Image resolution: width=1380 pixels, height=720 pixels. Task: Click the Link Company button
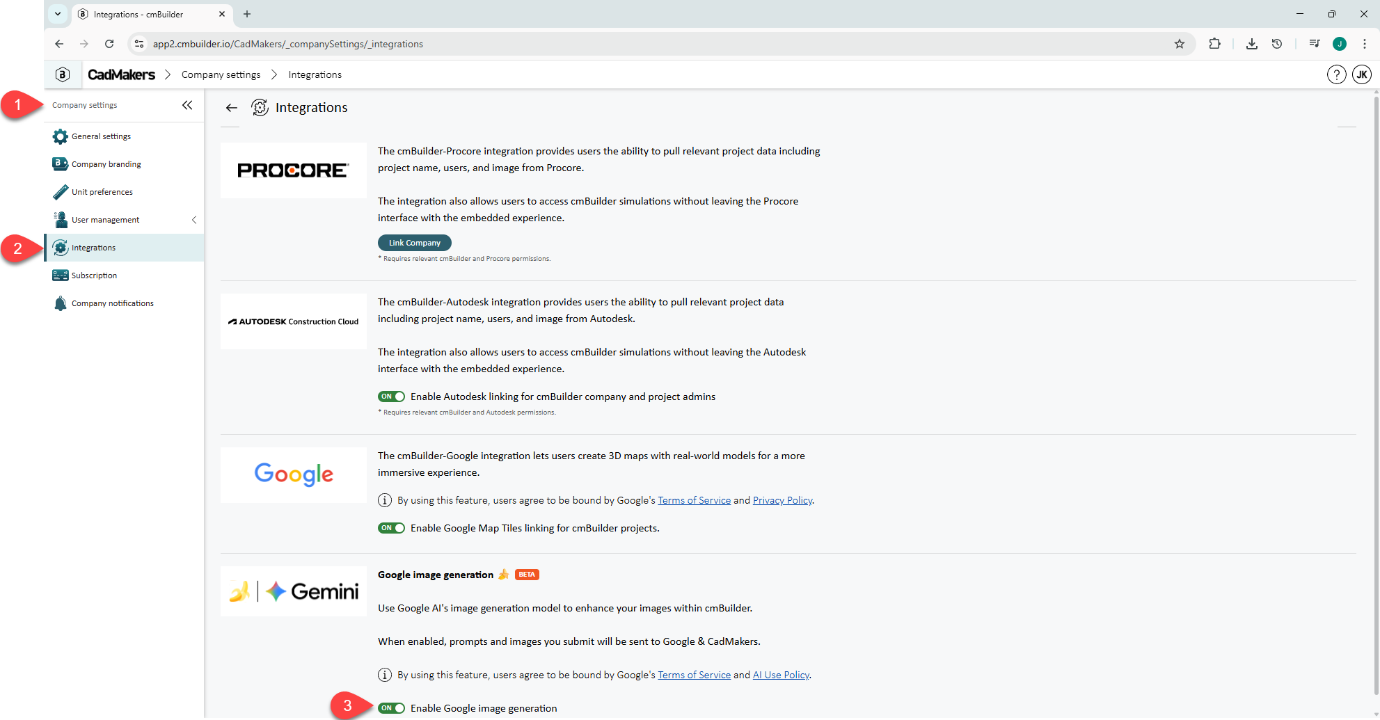coord(415,243)
